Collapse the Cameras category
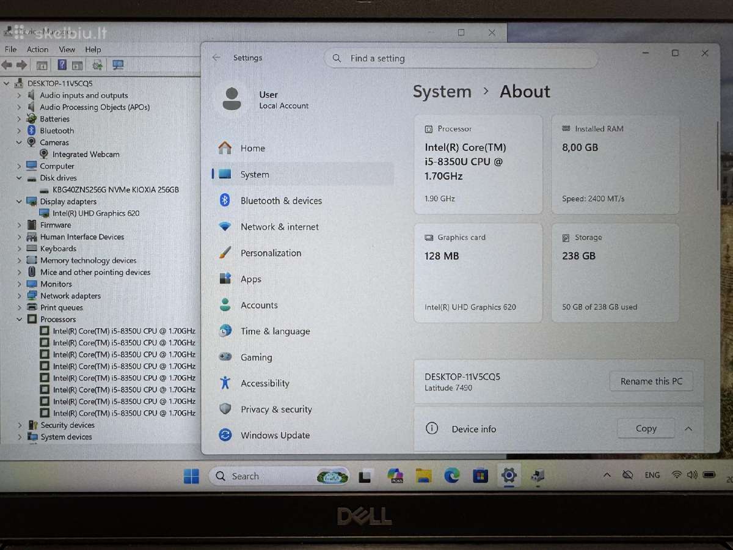This screenshot has width=733, height=550. click(19, 142)
